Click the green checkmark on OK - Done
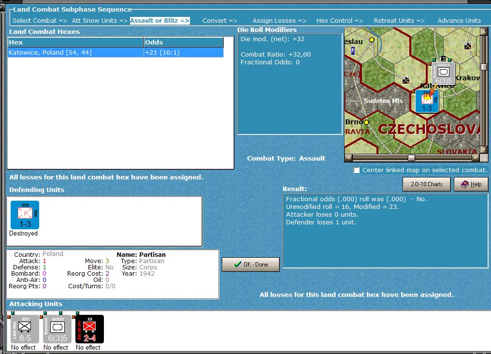This screenshot has width=491, height=354. (x=238, y=265)
